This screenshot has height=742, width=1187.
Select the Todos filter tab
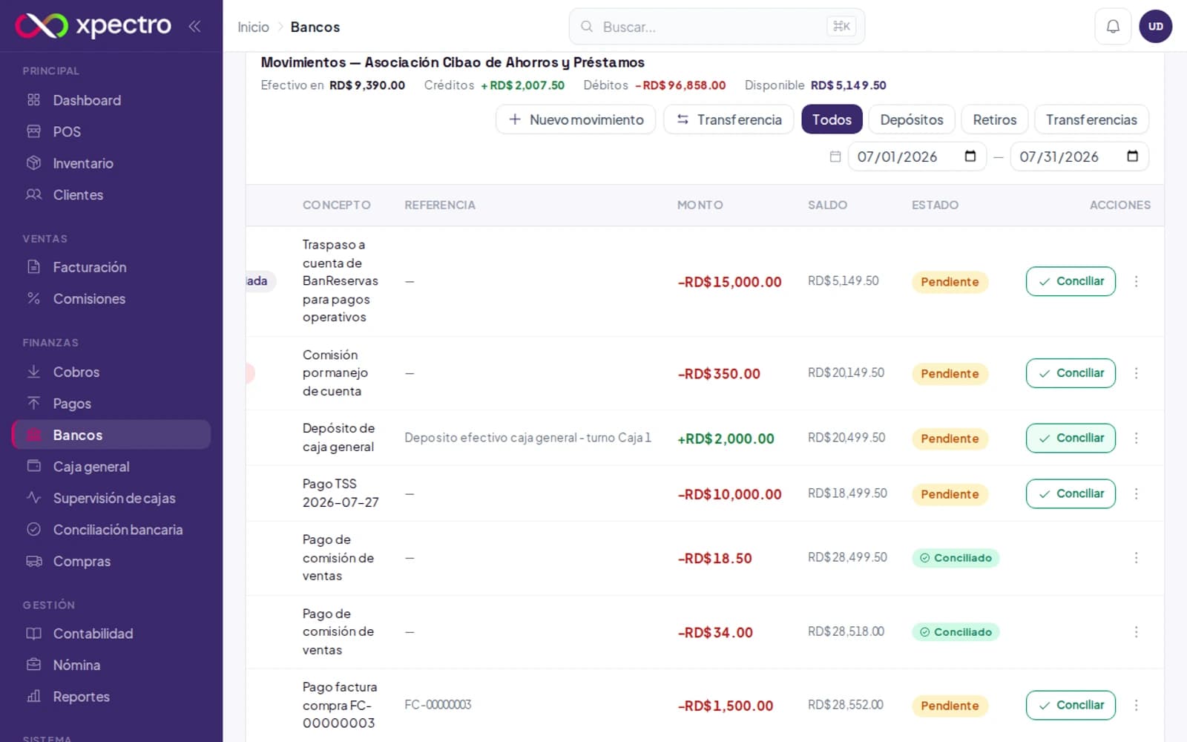coord(832,119)
